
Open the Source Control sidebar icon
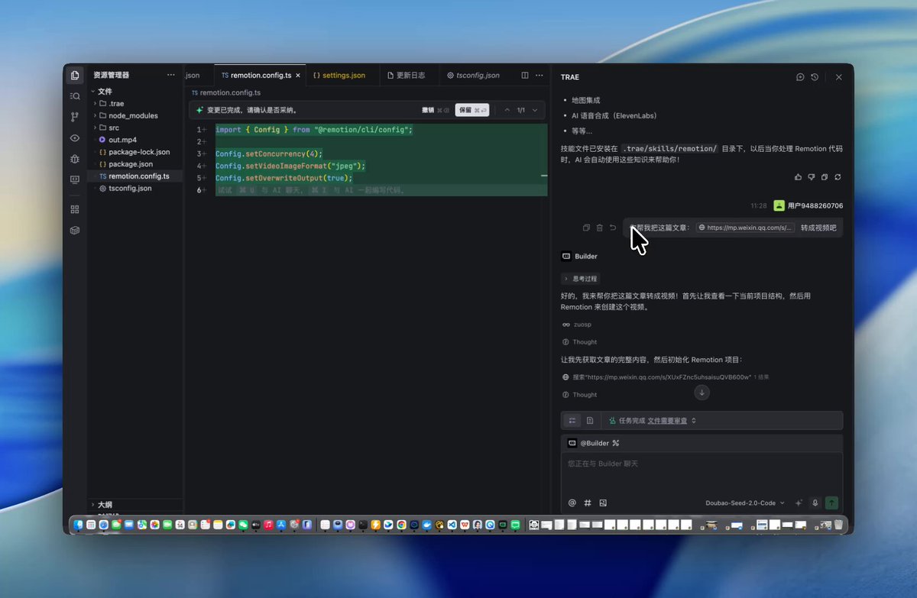click(74, 117)
